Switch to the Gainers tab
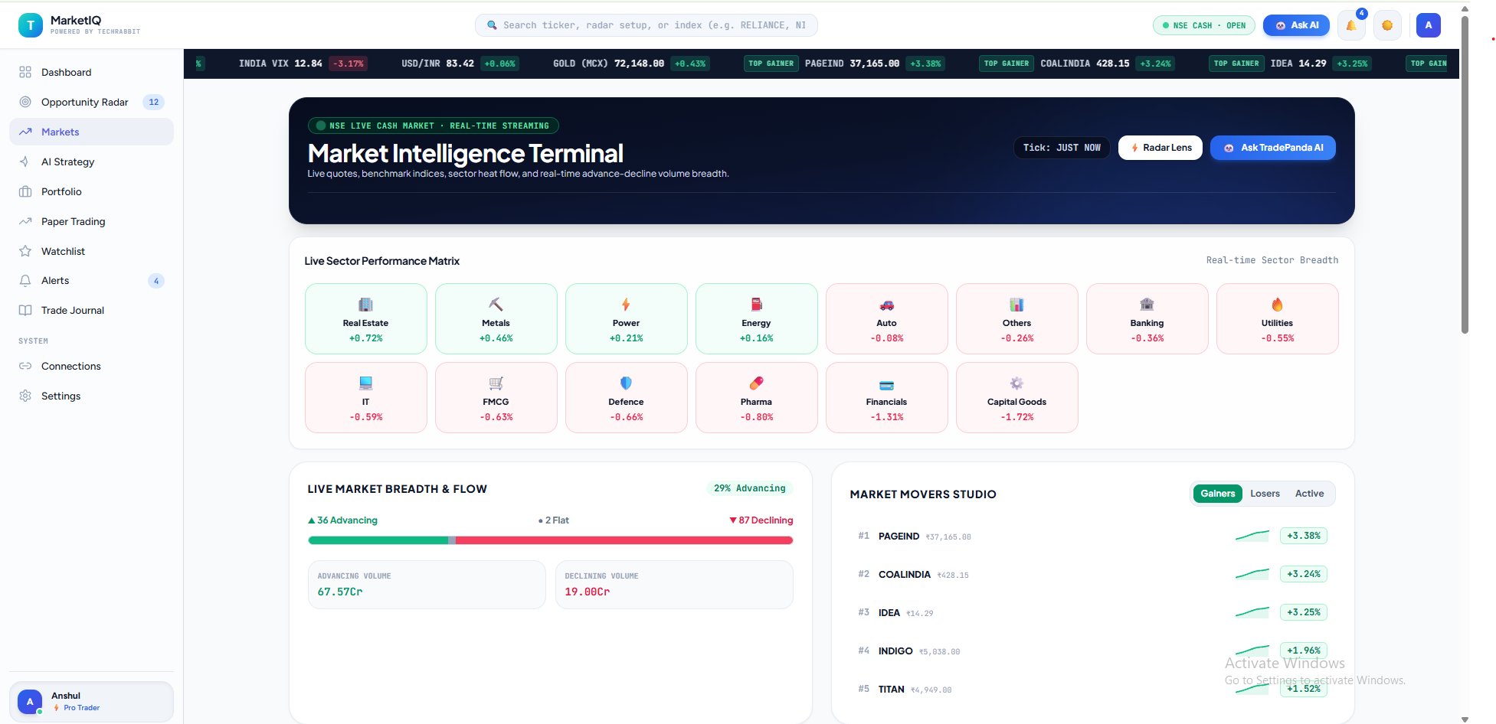This screenshot has width=1496, height=724. [x=1217, y=494]
